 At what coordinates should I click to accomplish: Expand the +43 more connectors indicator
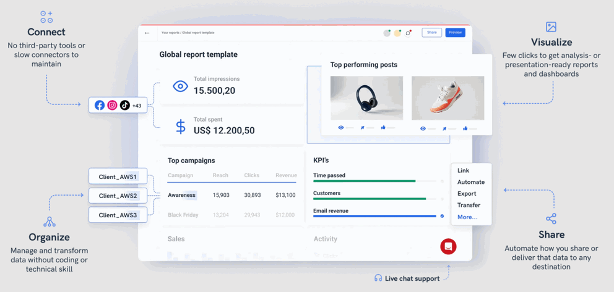(x=137, y=106)
